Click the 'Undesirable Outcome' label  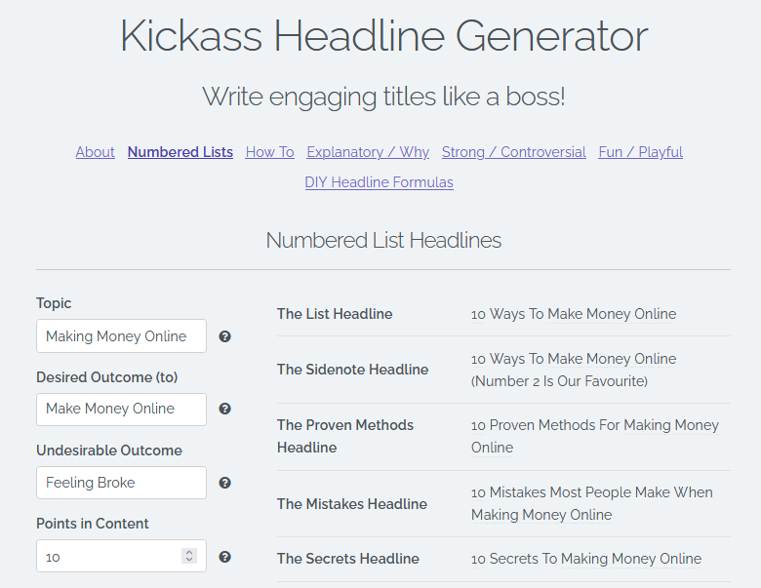tap(109, 451)
